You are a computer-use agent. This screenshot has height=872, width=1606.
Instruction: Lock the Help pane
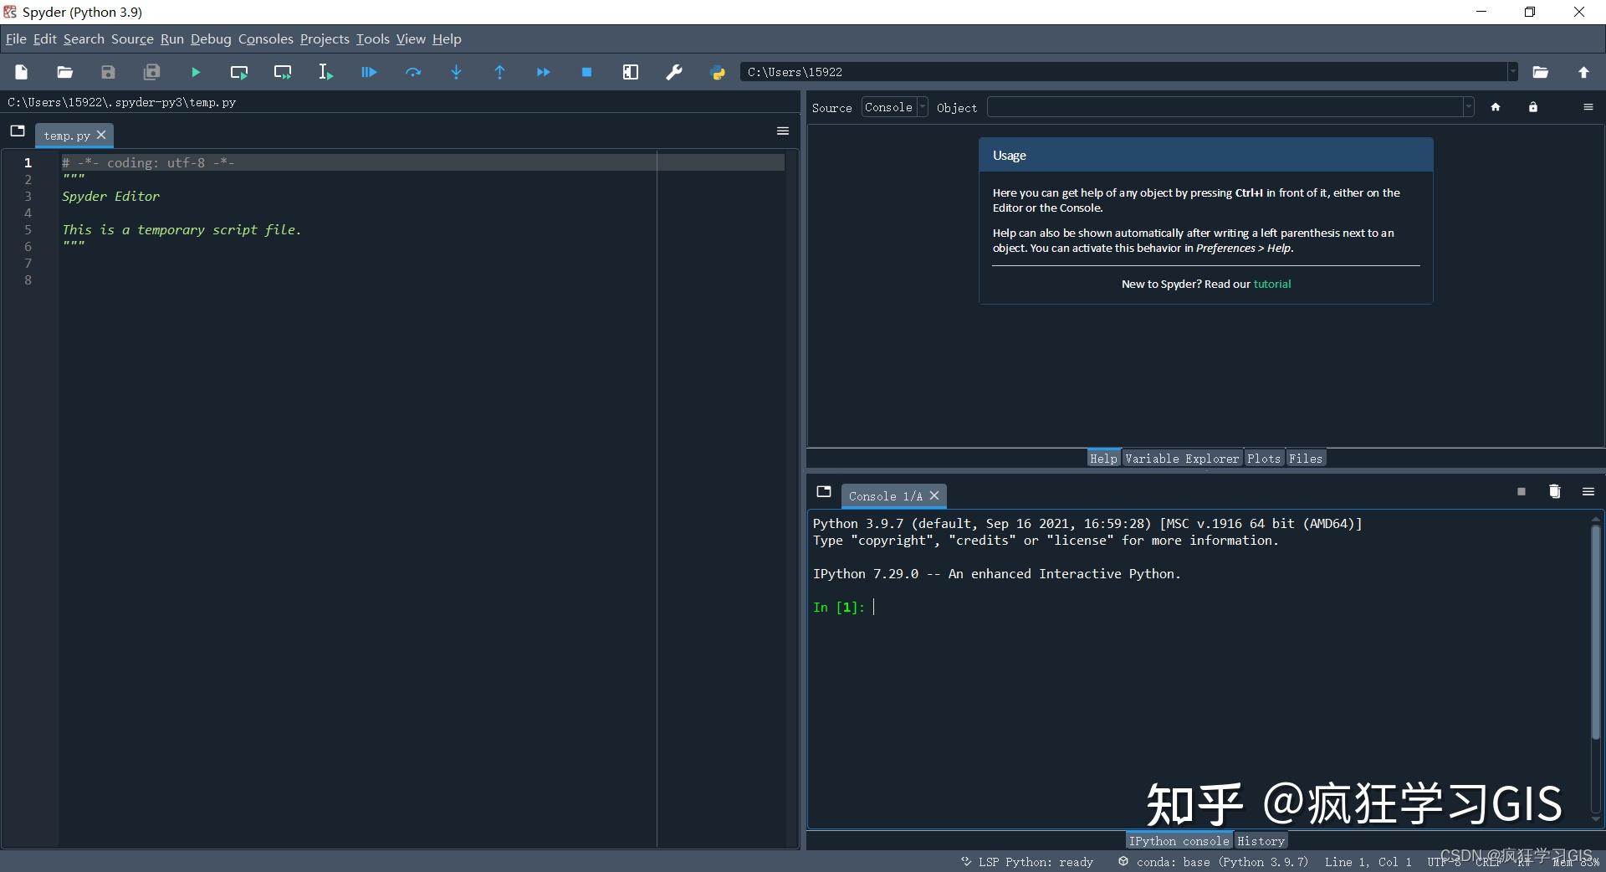(x=1532, y=107)
